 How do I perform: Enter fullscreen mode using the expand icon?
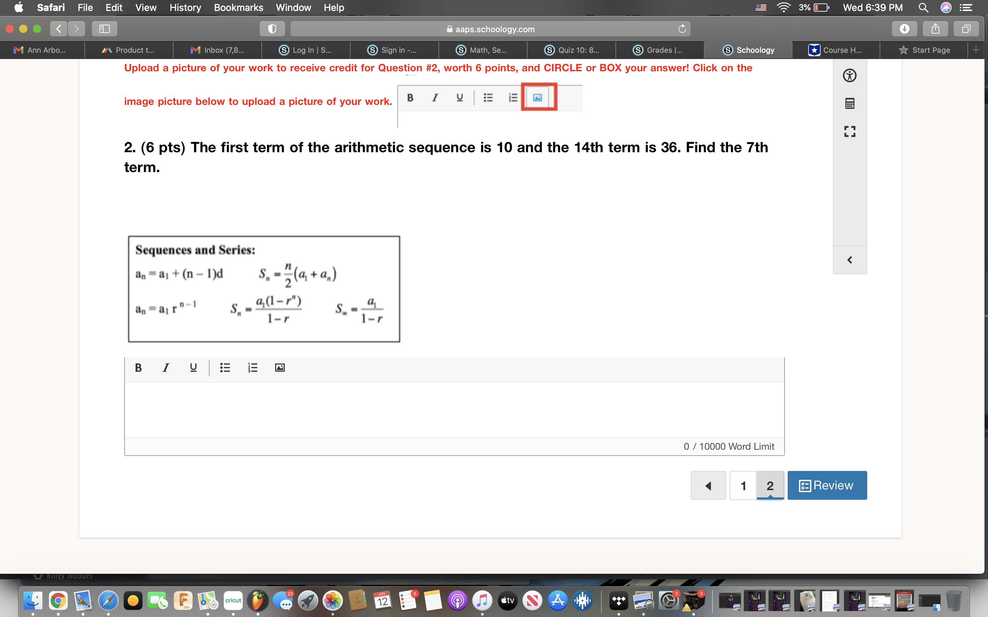tap(850, 131)
